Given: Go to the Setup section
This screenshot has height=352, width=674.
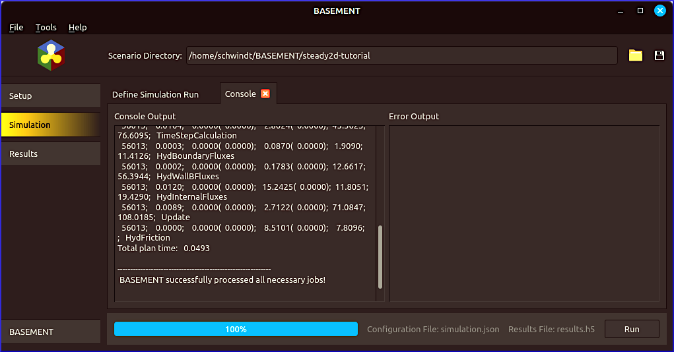Looking at the screenshot, I should (50, 96).
